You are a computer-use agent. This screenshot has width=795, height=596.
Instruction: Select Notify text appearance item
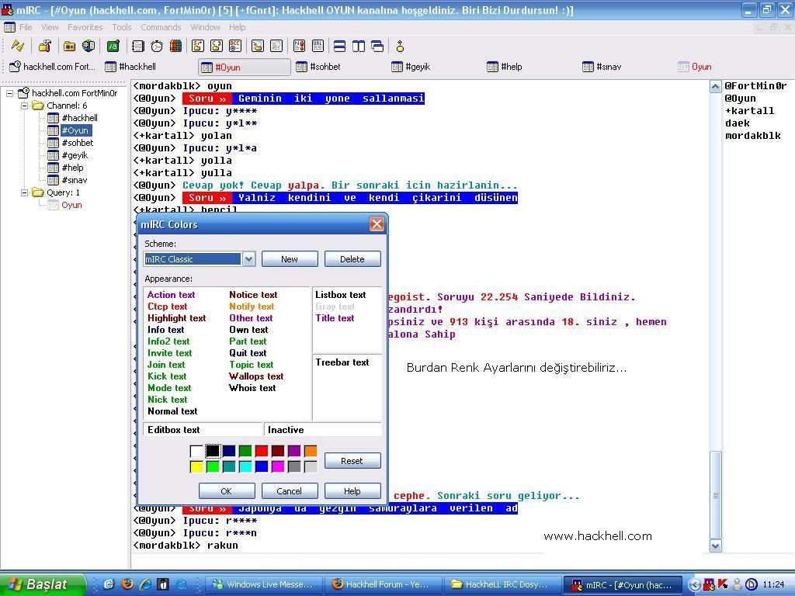(252, 307)
